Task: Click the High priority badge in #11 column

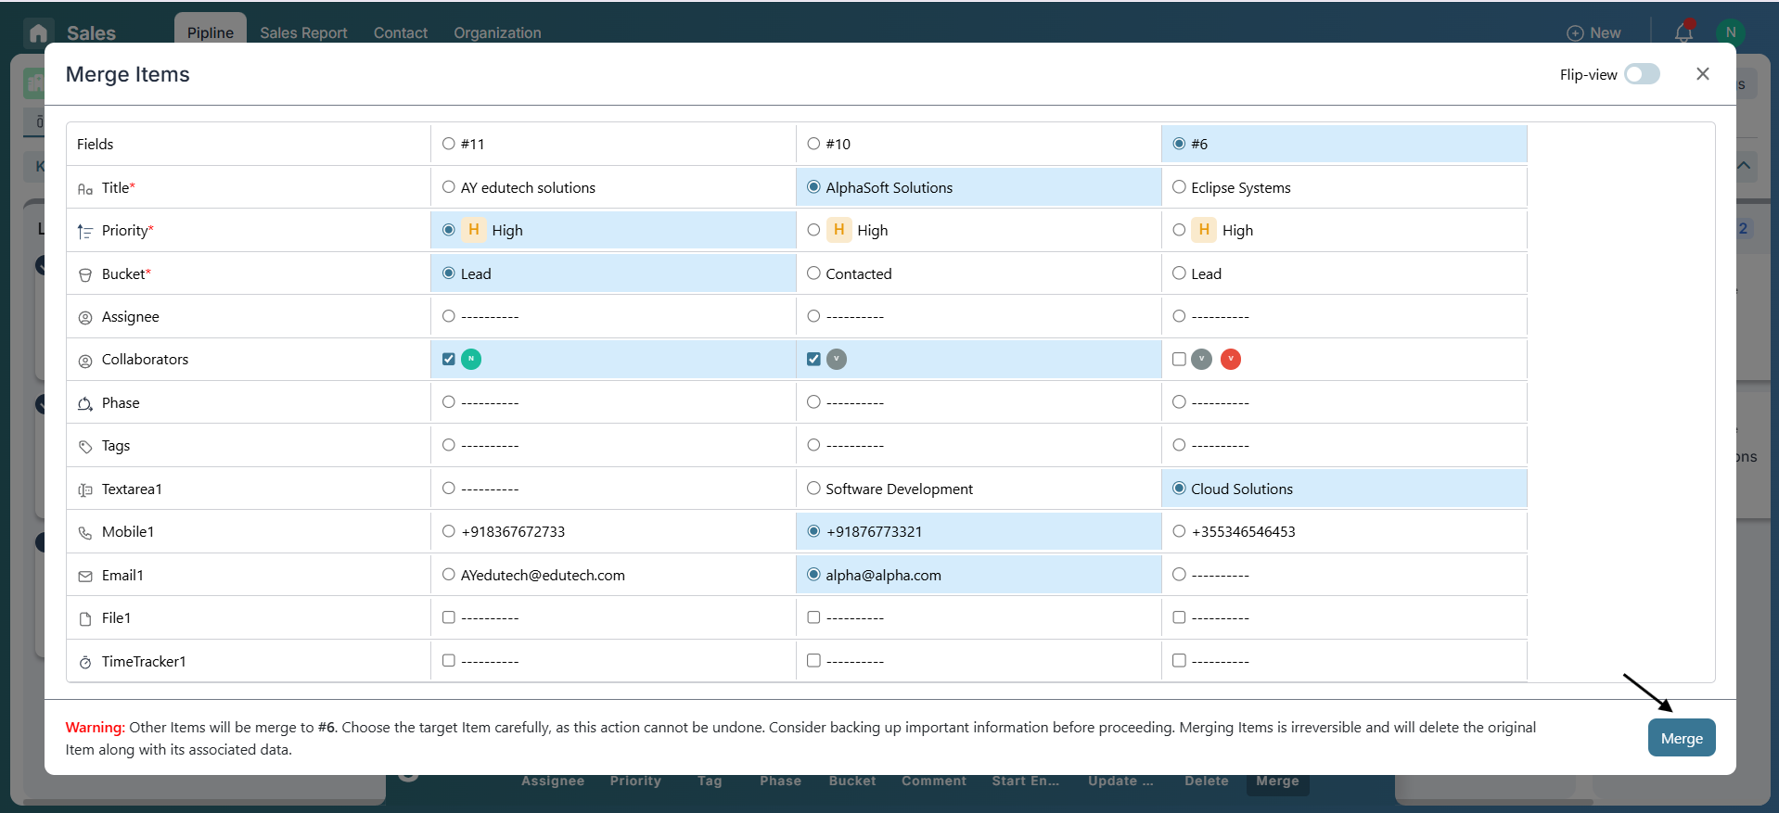Action: pyautogui.click(x=474, y=230)
